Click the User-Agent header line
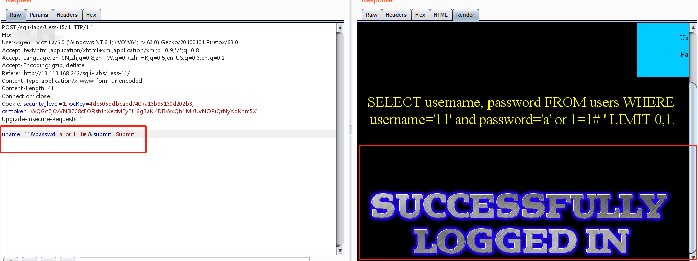Screen dimensions: 698x261 120,42
